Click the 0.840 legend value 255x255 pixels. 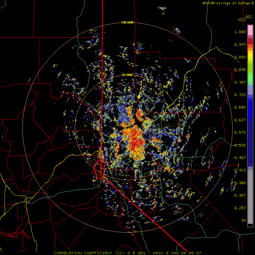point(240,70)
